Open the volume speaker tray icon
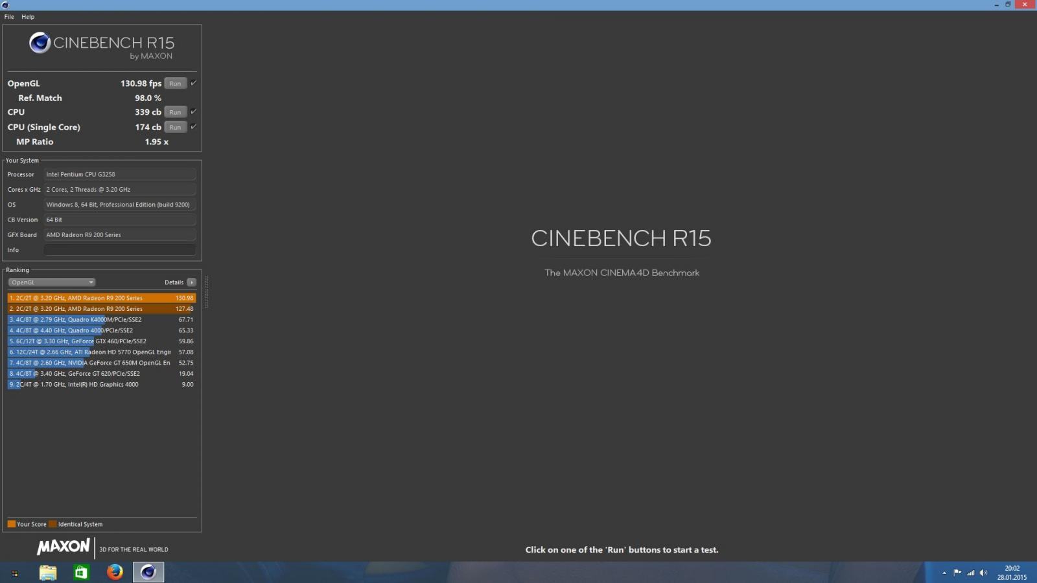This screenshot has width=1037, height=583. pos(983,573)
